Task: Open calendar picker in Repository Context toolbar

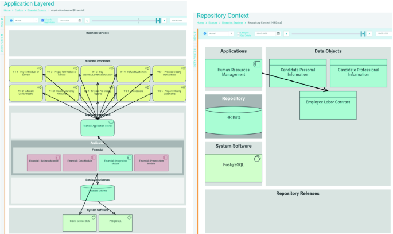Action: [278, 33]
